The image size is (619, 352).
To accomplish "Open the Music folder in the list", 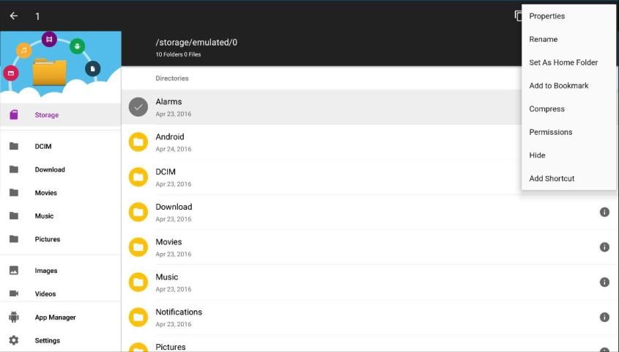I will coord(167,277).
